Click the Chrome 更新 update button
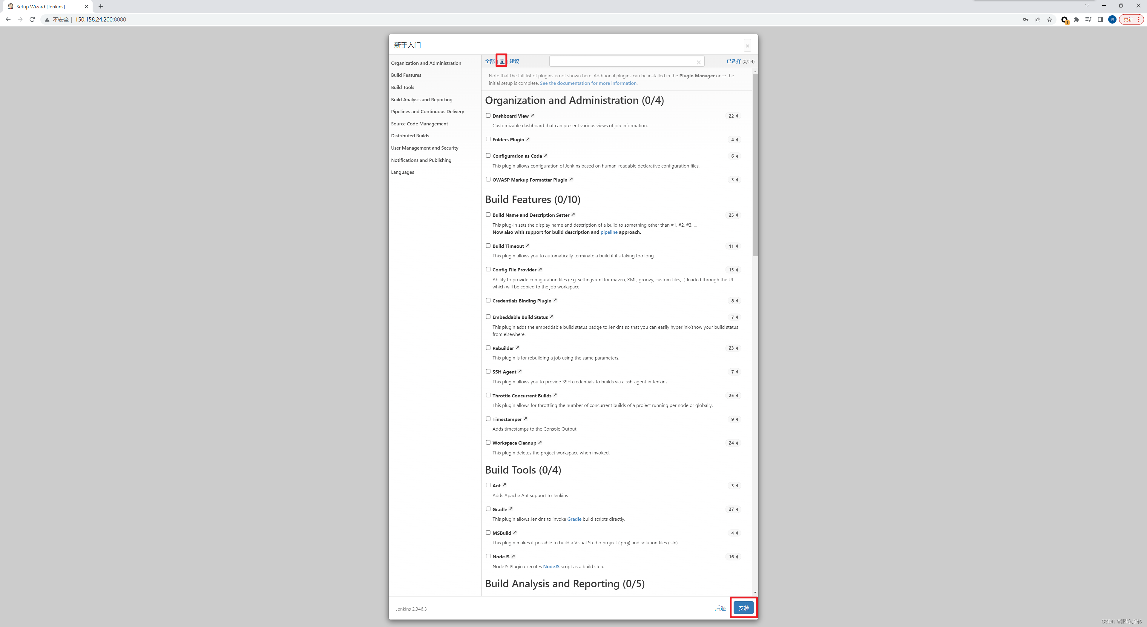 [1131, 19]
